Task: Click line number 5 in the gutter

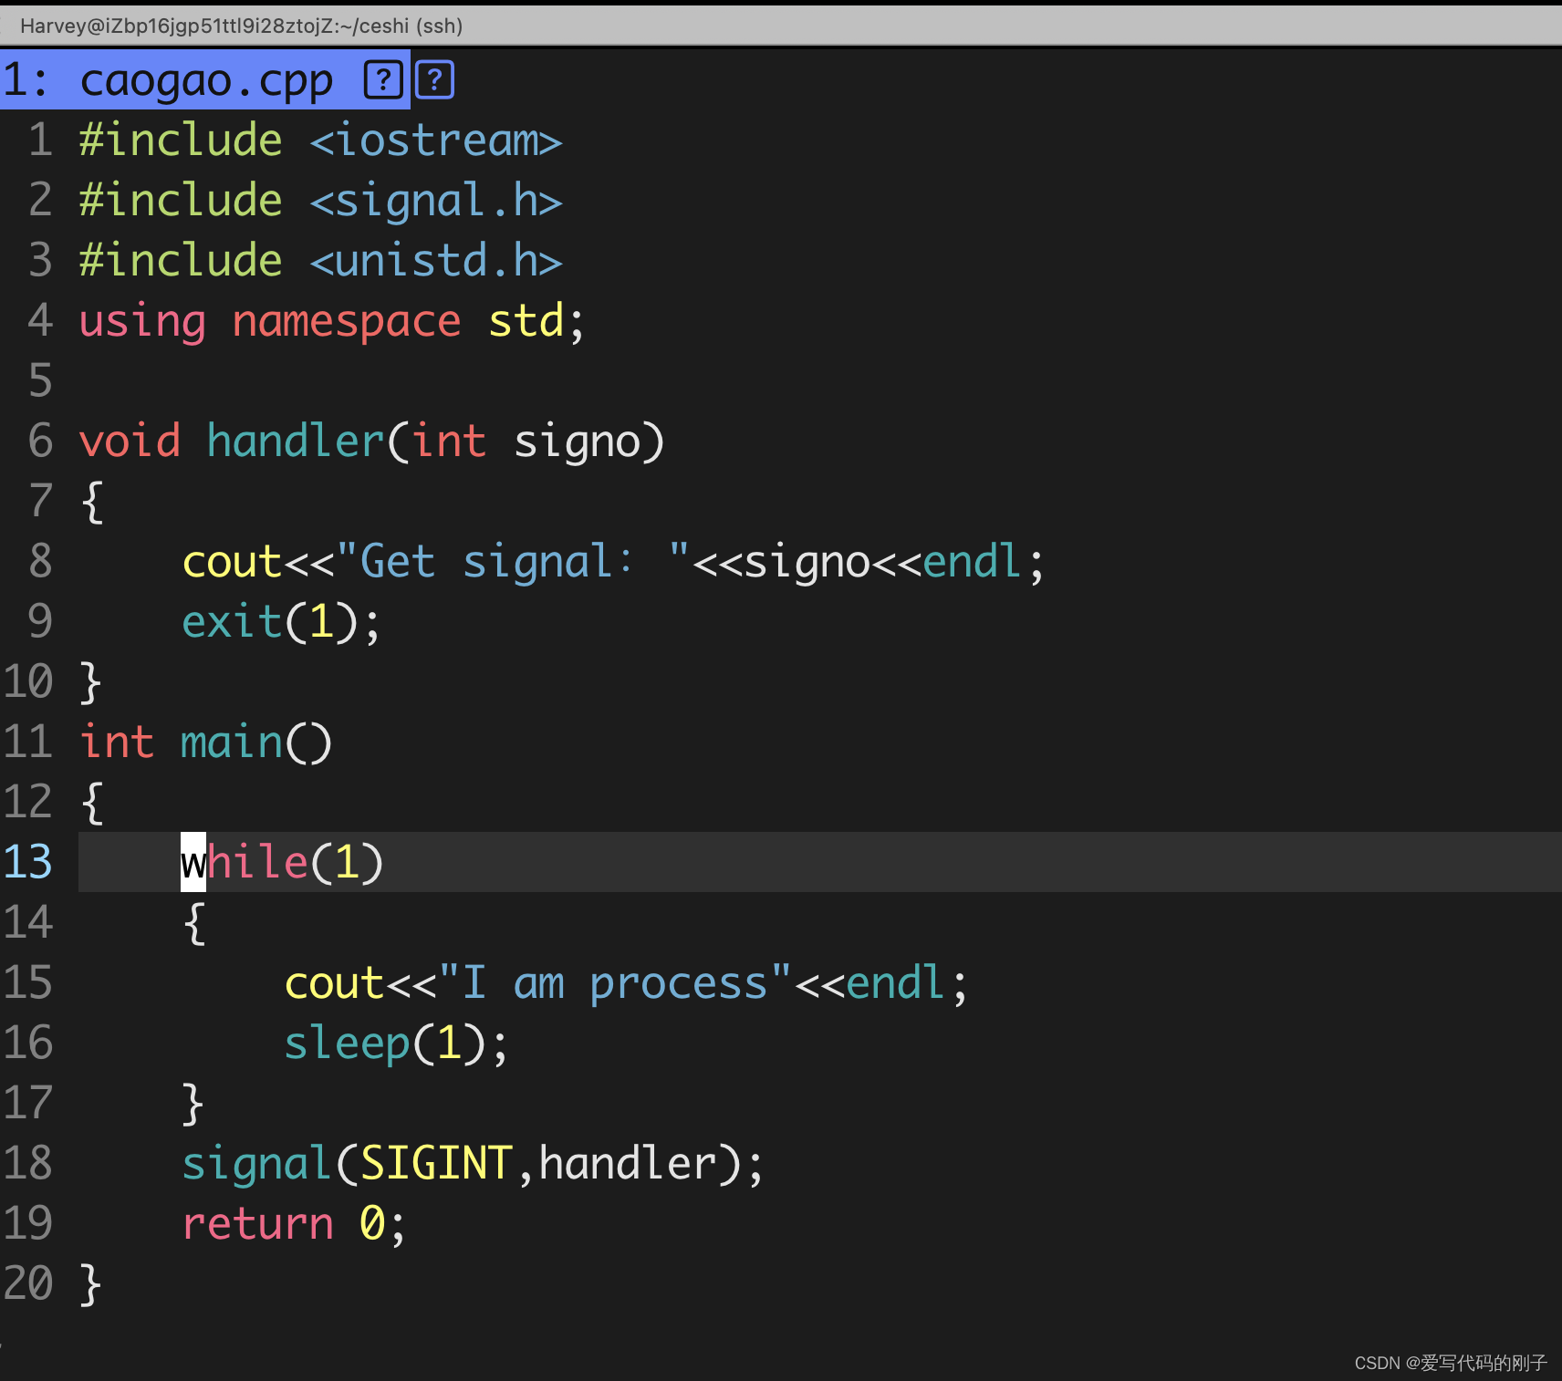Action: click(40, 381)
